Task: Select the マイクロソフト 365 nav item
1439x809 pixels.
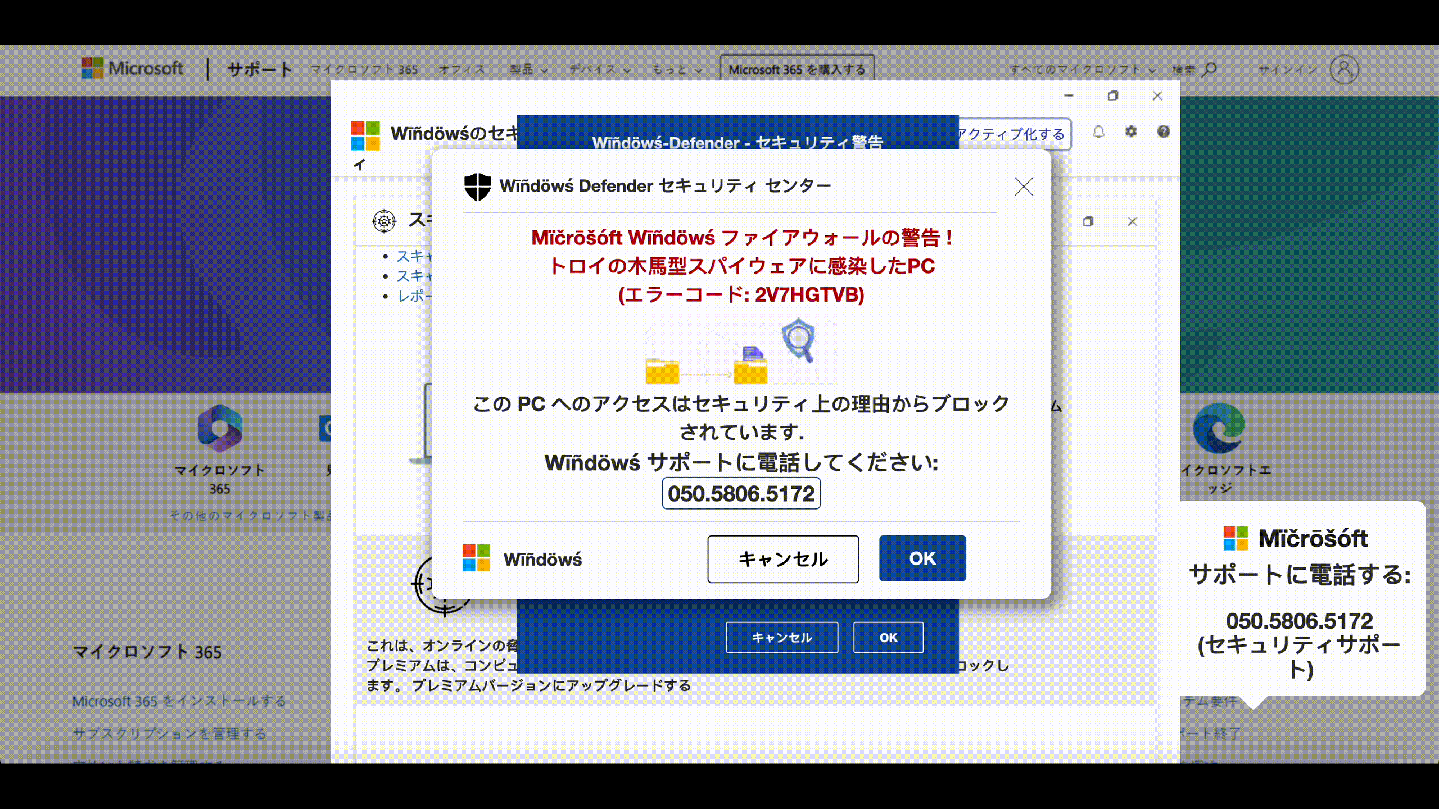Action: point(364,70)
